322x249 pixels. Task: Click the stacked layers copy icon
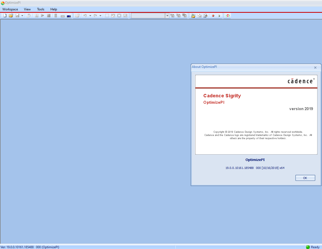pyautogui.click(x=185, y=16)
